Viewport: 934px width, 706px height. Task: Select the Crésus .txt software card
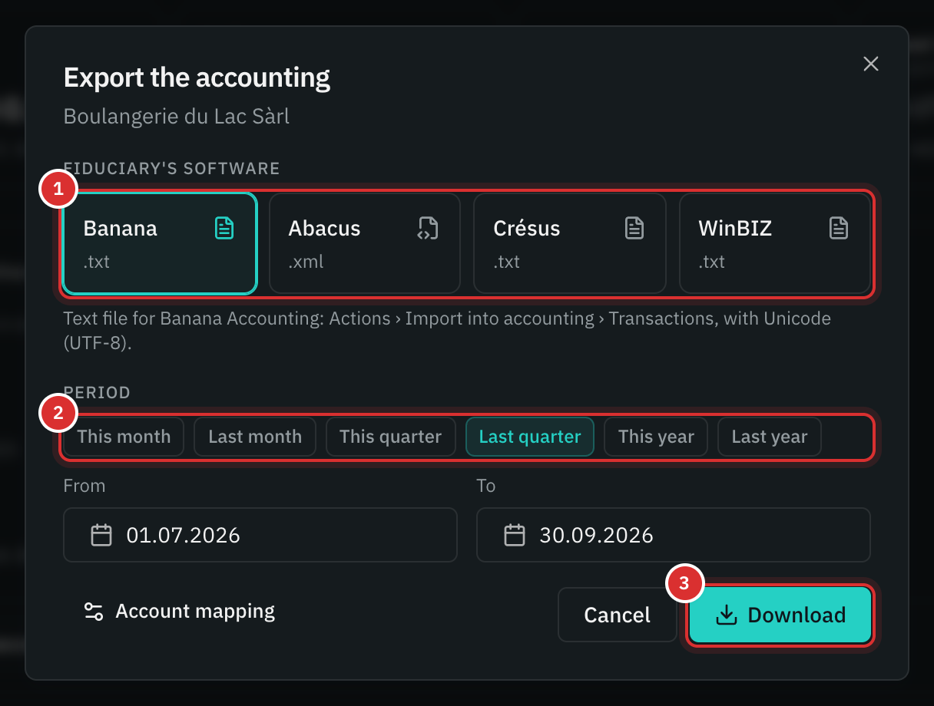570,243
